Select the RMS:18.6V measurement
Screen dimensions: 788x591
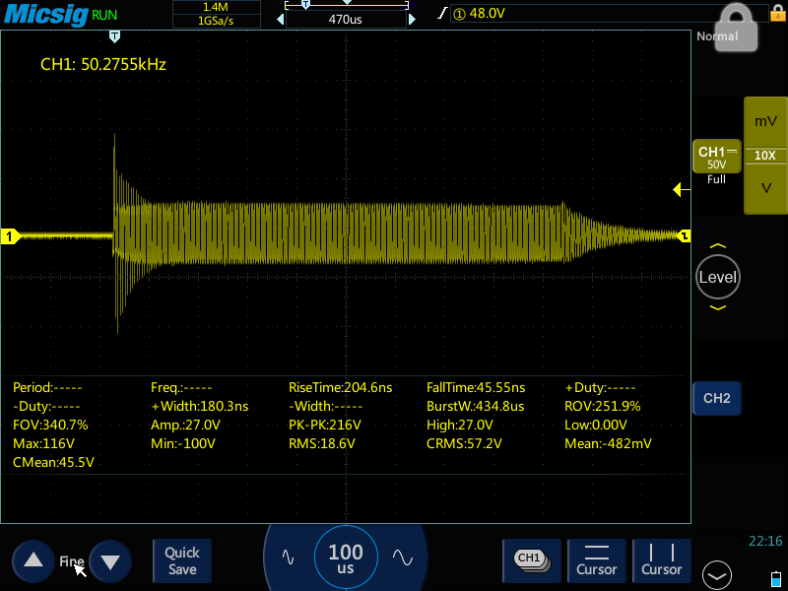tap(322, 444)
